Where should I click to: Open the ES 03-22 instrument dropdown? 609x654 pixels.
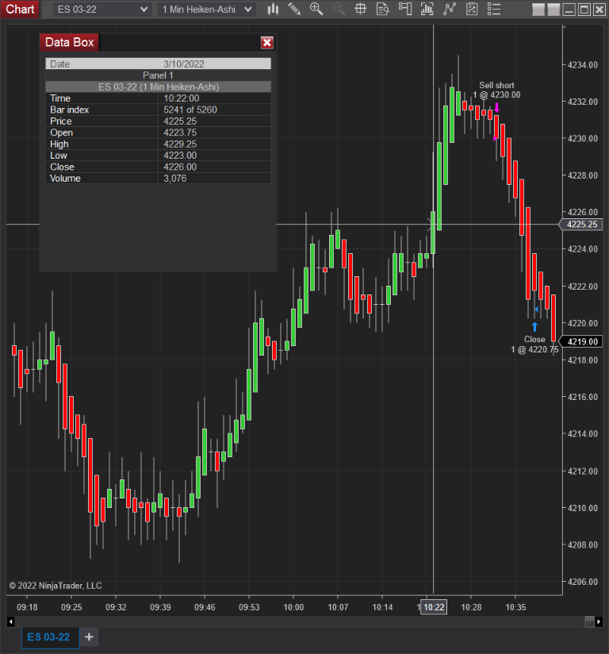(x=101, y=10)
